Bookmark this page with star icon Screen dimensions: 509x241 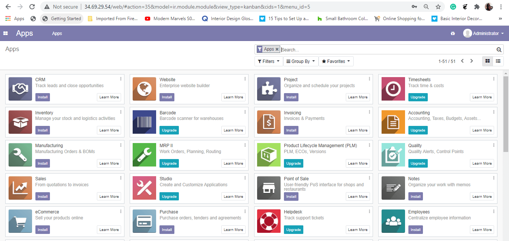click(x=438, y=7)
